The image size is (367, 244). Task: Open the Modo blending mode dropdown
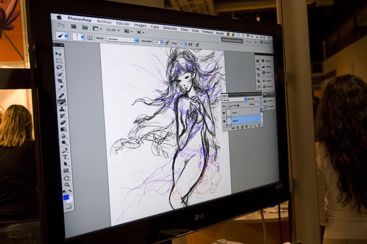pyautogui.click(x=123, y=39)
